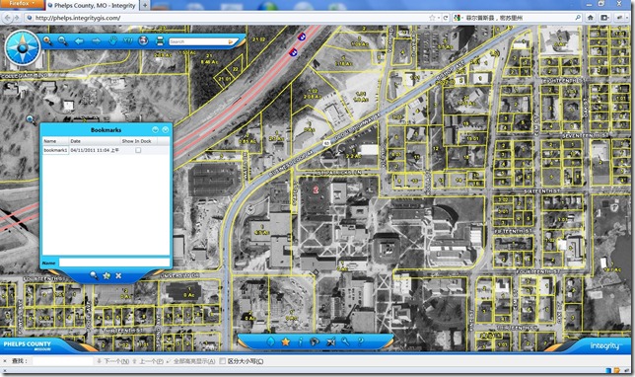Minimize the Bookmarks panel
The height and width of the screenshot is (377, 635).
pyautogui.click(x=155, y=129)
